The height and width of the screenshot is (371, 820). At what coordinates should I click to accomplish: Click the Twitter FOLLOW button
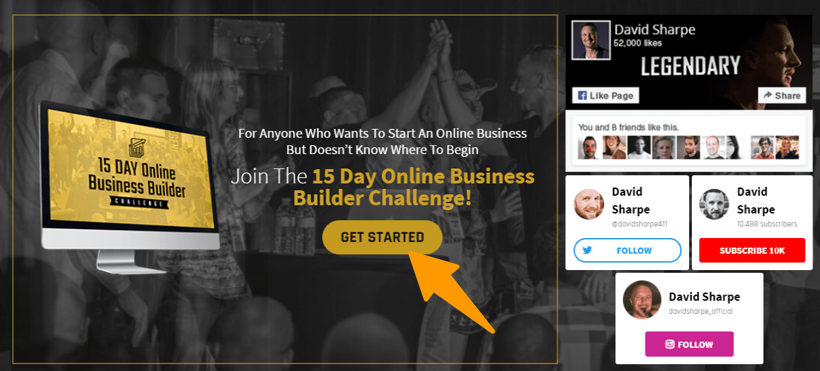tap(627, 250)
